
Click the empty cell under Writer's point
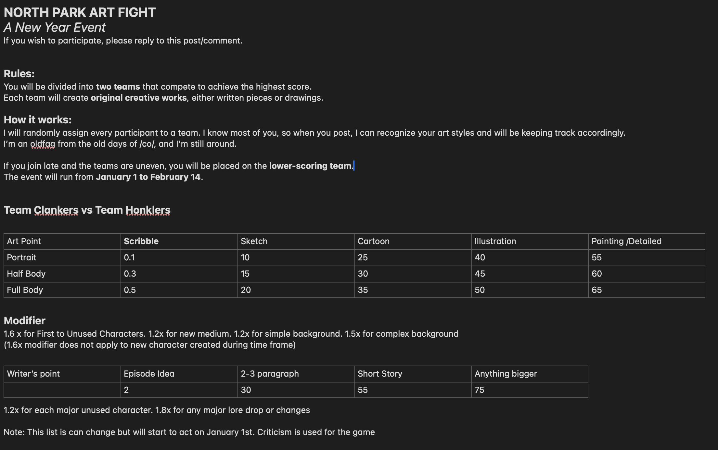pyautogui.click(x=62, y=390)
